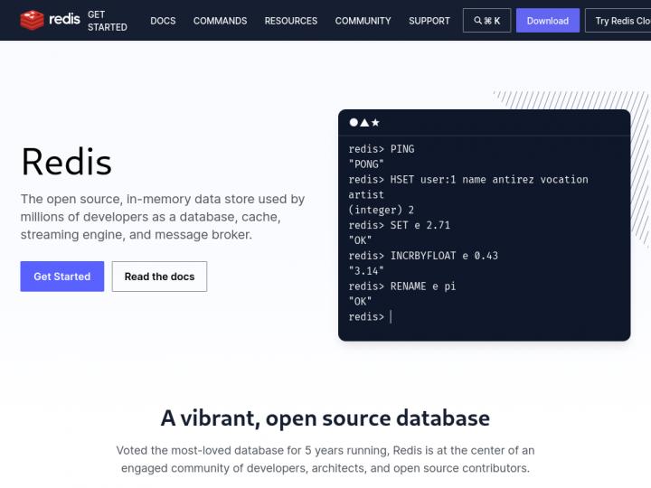Open the SUPPORT navigation item
Image resolution: width=651 pixels, height=488 pixels.
429,21
